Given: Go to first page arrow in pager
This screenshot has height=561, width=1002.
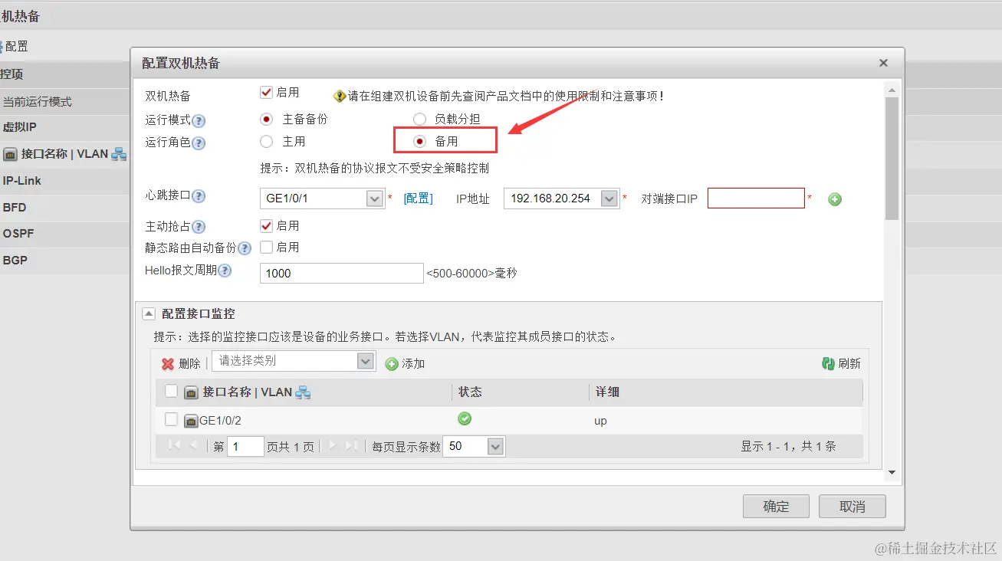Looking at the screenshot, I should (175, 445).
